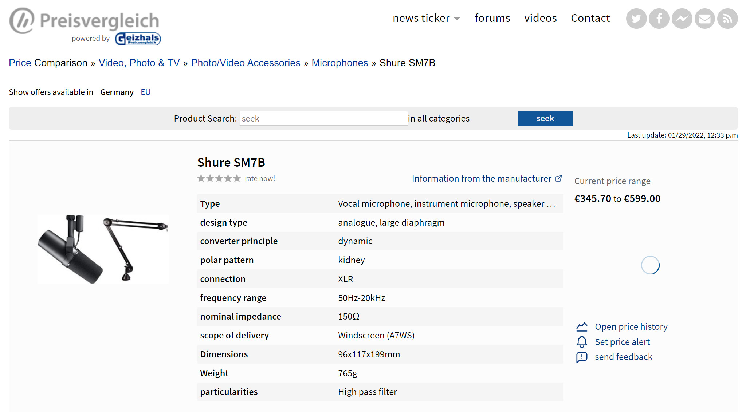Click the 'XLR' connection value
This screenshot has height=412, width=746.
[x=345, y=279]
